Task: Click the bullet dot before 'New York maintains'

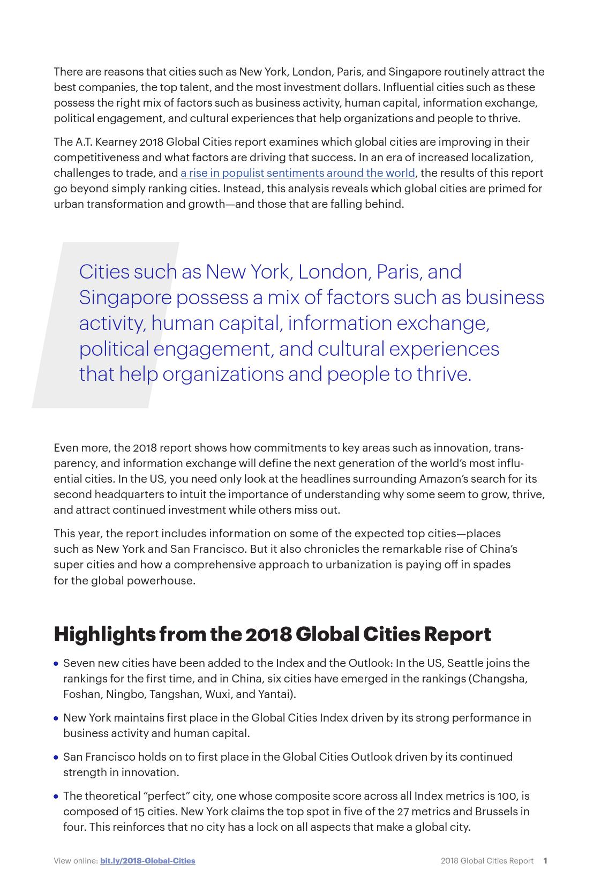Action: click(56, 718)
